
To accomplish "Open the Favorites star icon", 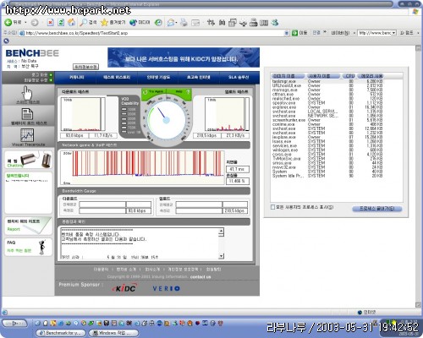I will (x=104, y=22).
